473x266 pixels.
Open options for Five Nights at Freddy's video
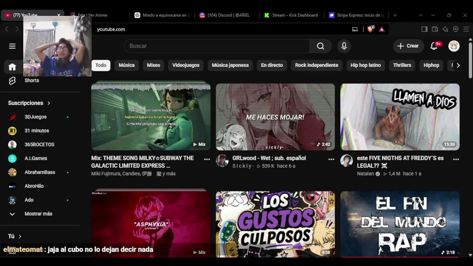coord(456,159)
